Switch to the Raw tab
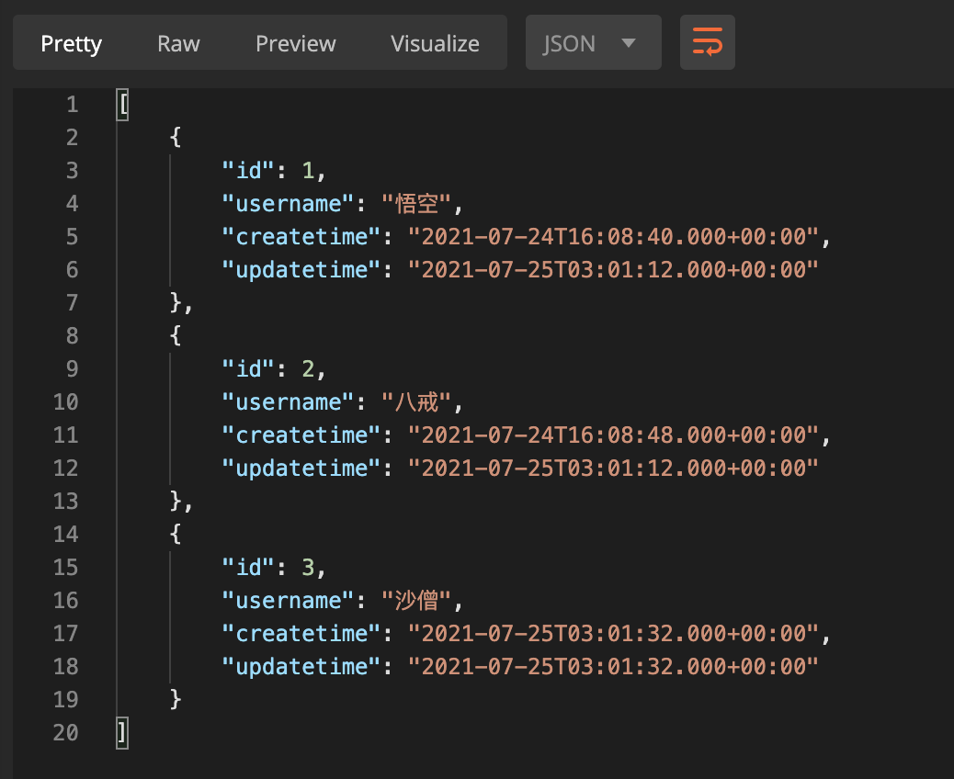Image resolution: width=954 pixels, height=779 pixels. pos(177,42)
